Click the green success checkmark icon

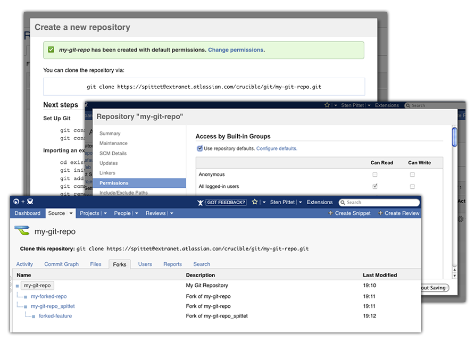[51, 50]
